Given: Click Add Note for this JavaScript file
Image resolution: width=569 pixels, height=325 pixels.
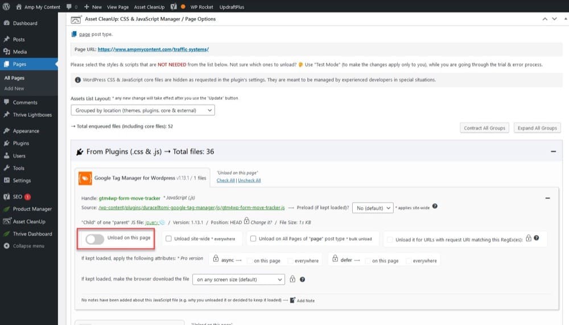Looking at the screenshot, I should (302, 301).
